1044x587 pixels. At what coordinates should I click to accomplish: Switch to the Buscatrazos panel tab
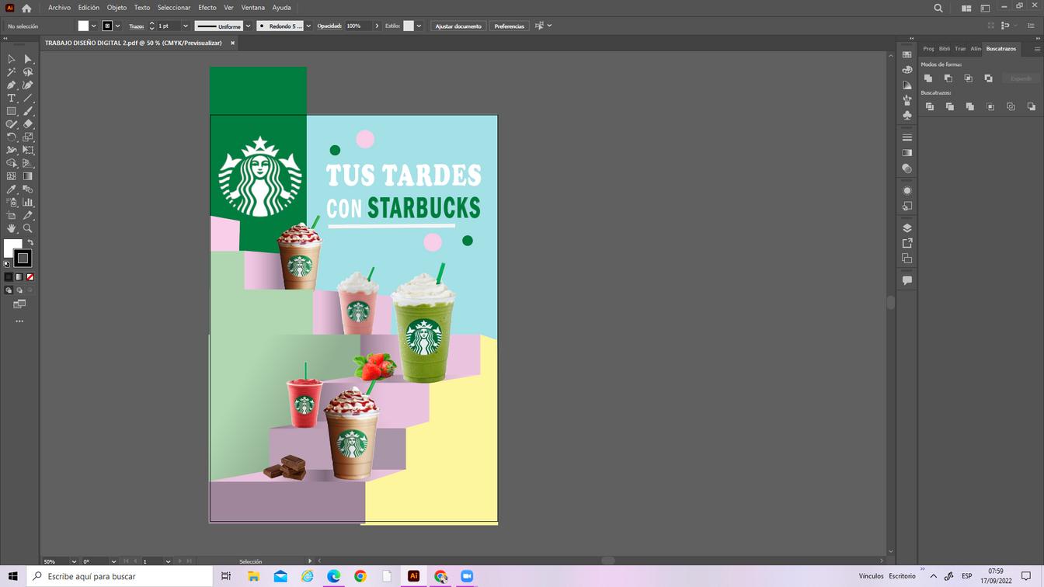point(1000,49)
